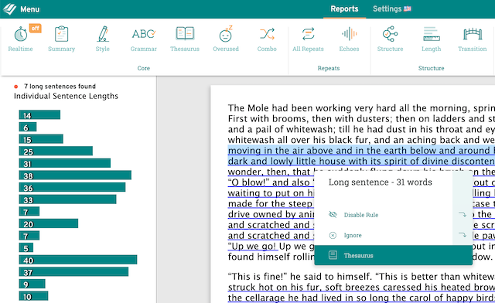Image resolution: width=495 pixels, height=303 pixels.
Task: Click the arrow beside Disable Rule
Action: coord(463,214)
